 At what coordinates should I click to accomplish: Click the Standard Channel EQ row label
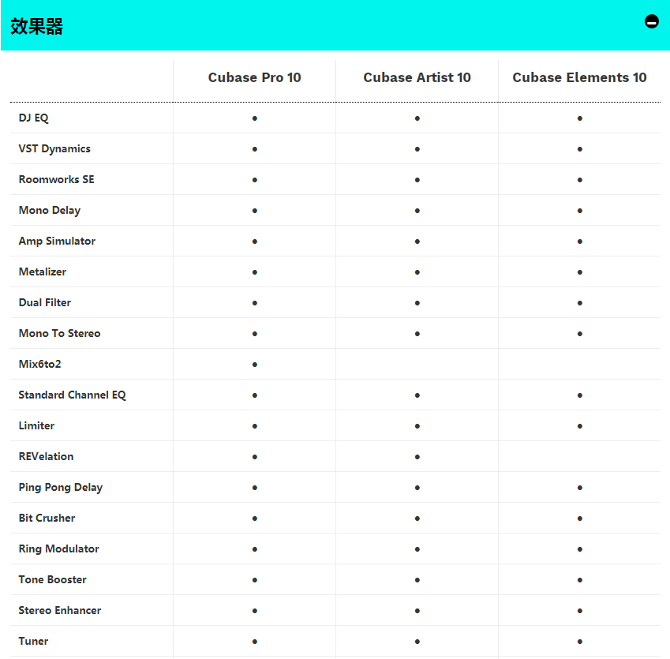(73, 395)
